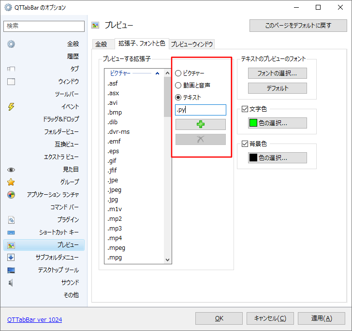The image size is (352, 331).
Task: Open the コマンド バー settings page
Action: tap(64, 207)
